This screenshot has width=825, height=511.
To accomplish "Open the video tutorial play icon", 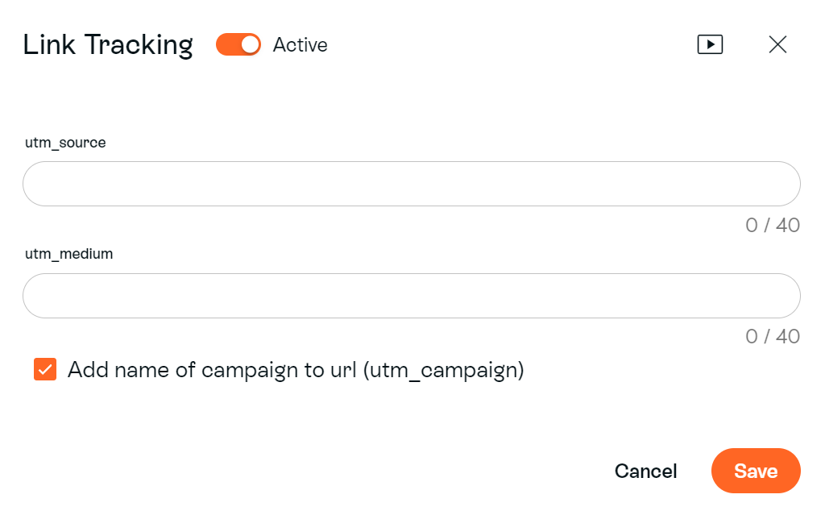I will coord(710,44).
